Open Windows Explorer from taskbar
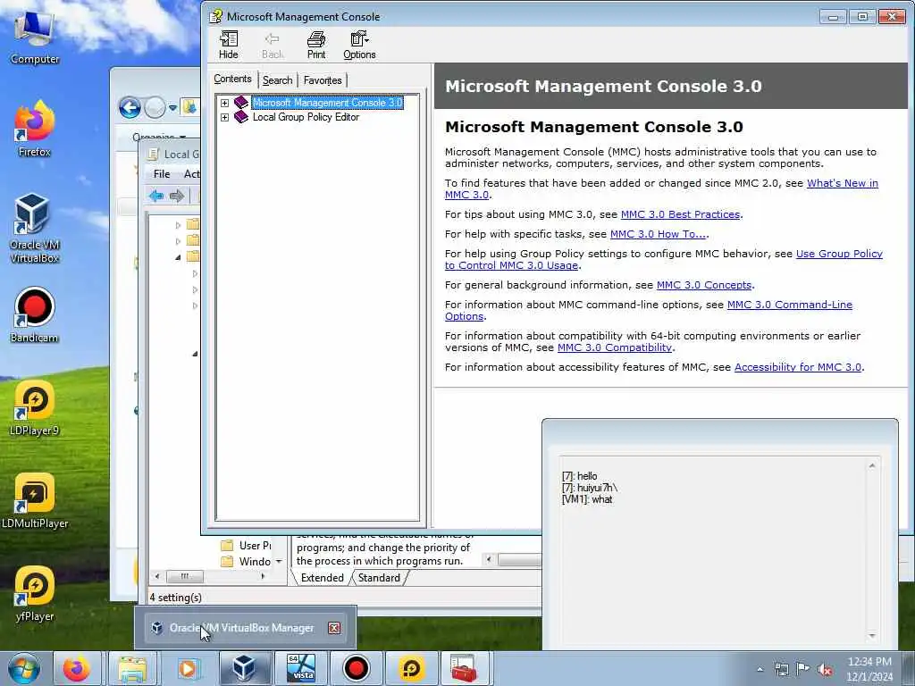Screen dimensions: 915x686 pyautogui.click(x=132, y=668)
